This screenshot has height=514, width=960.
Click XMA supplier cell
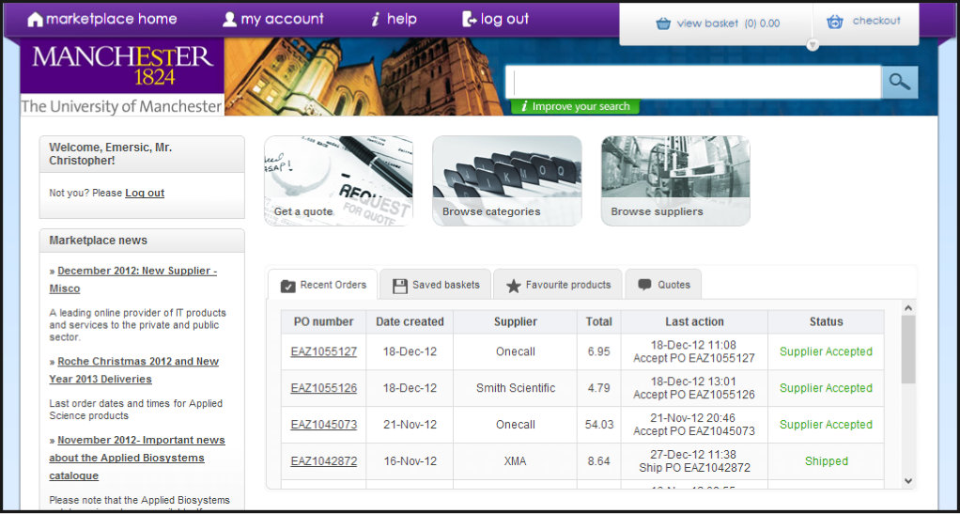516,461
